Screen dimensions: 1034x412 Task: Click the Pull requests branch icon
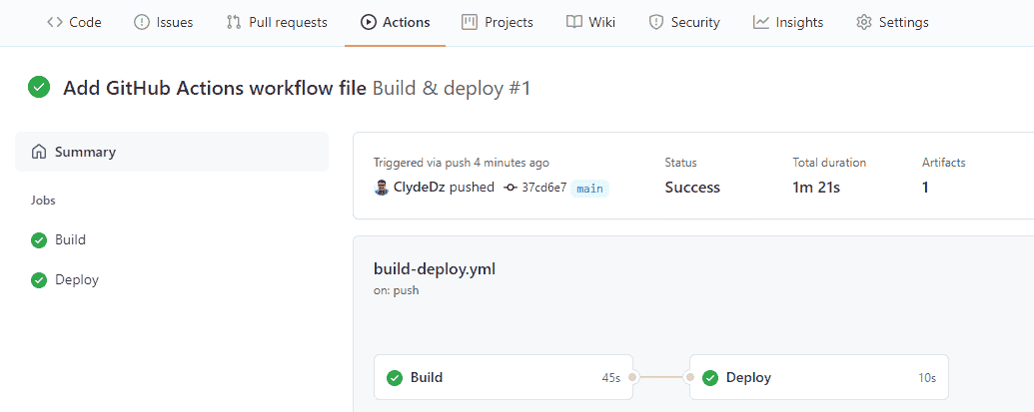click(x=234, y=22)
